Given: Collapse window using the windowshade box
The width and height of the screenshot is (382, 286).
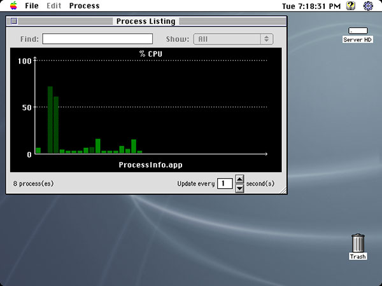Looking at the screenshot, I should [x=281, y=21].
